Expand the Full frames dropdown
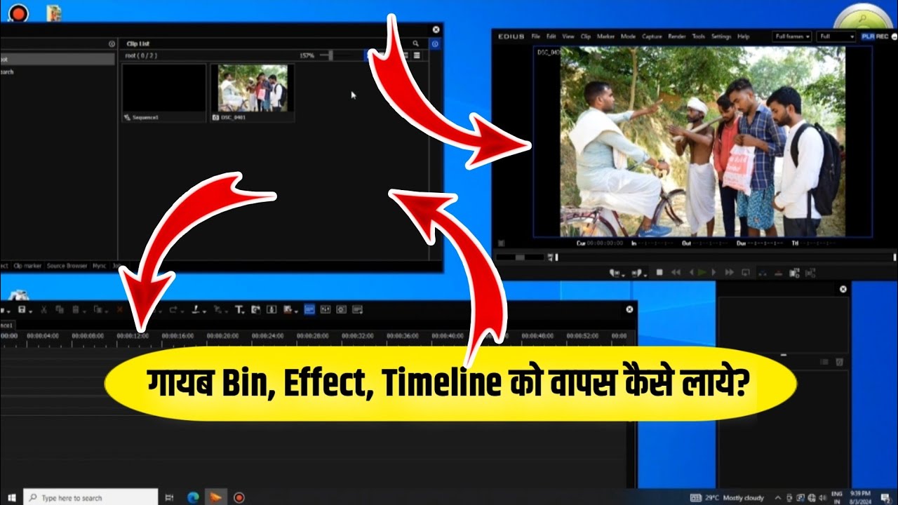 792,36
